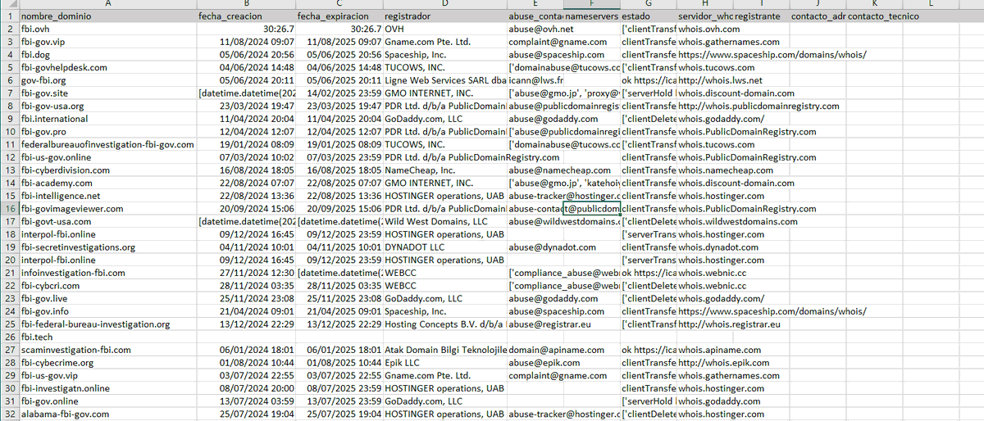
Task: Click the whois.ovh.com cell
Action: (704, 29)
